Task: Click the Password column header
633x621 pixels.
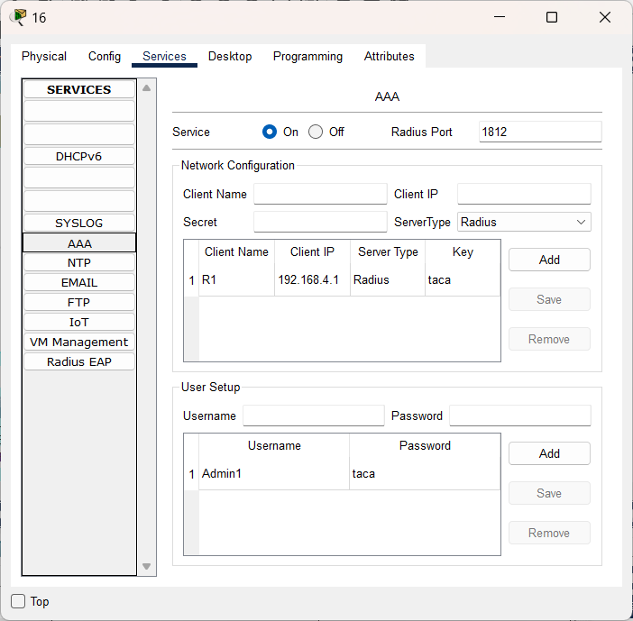Action: pyautogui.click(x=425, y=446)
